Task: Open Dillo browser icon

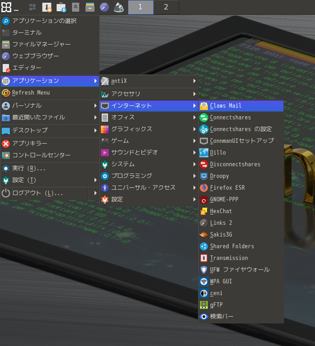Action: 204,152
